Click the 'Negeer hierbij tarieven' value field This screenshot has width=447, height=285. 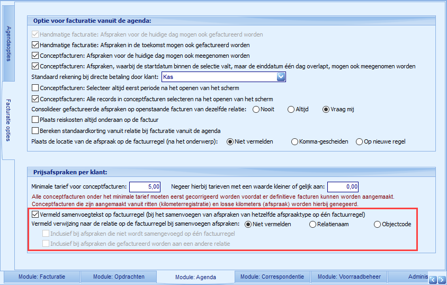(343, 186)
